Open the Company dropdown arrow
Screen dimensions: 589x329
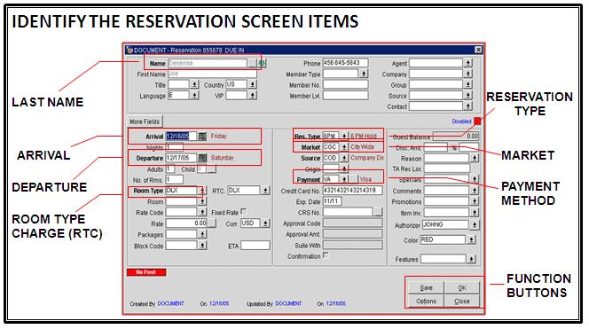click(x=467, y=74)
